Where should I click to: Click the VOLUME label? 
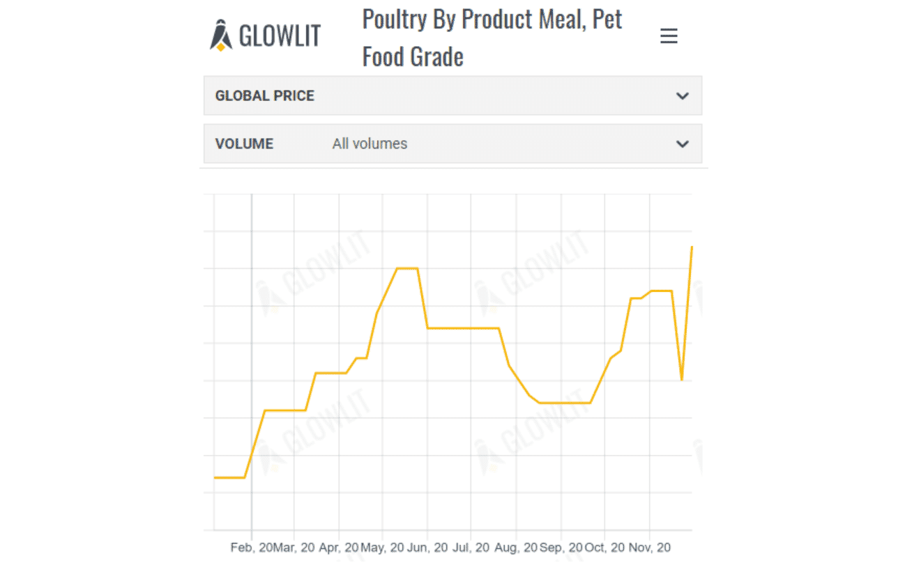coord(244,144)
